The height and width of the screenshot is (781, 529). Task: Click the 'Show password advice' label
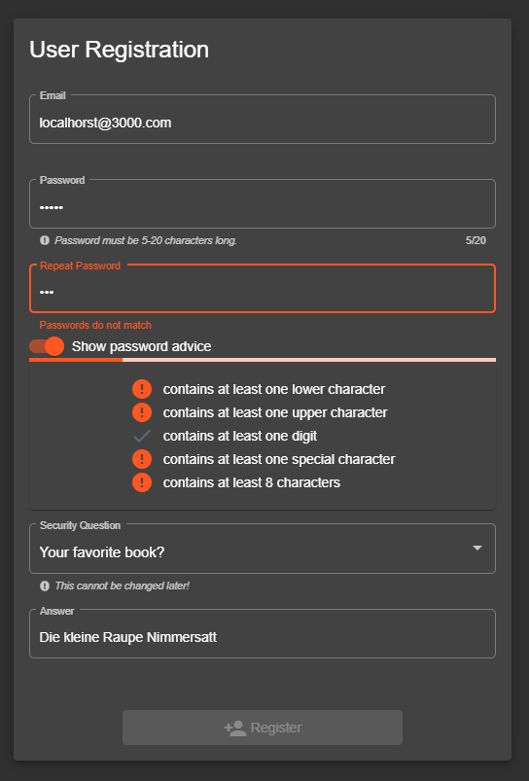(141, 346)
